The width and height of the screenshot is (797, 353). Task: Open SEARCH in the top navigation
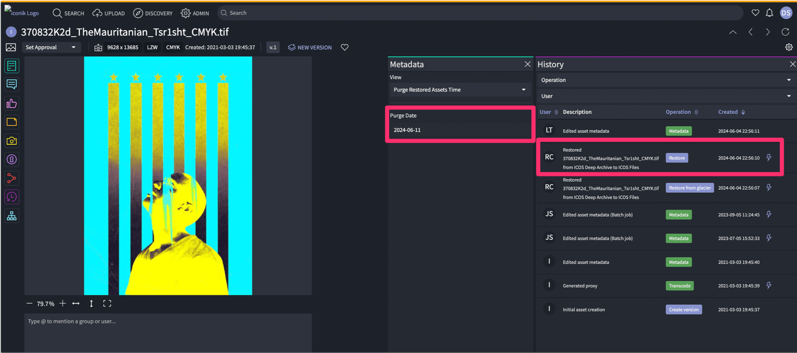pos(68,13)
